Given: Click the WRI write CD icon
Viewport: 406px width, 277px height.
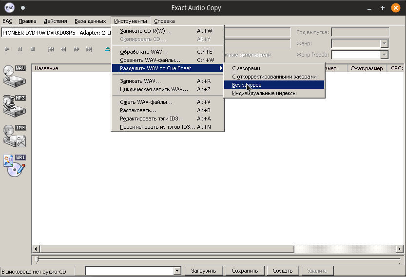Looking at the screenshot, I should tap(15, 166).
